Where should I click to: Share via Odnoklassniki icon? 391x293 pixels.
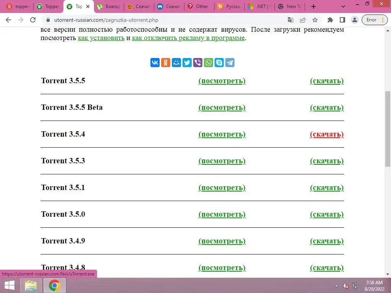[x=166, y=63]
